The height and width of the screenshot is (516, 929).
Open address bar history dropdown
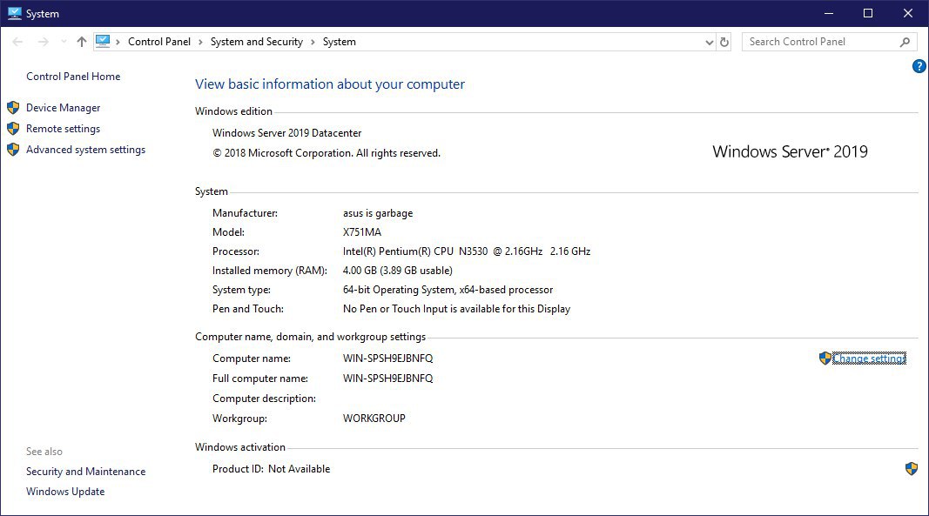[x=710, y=42]
